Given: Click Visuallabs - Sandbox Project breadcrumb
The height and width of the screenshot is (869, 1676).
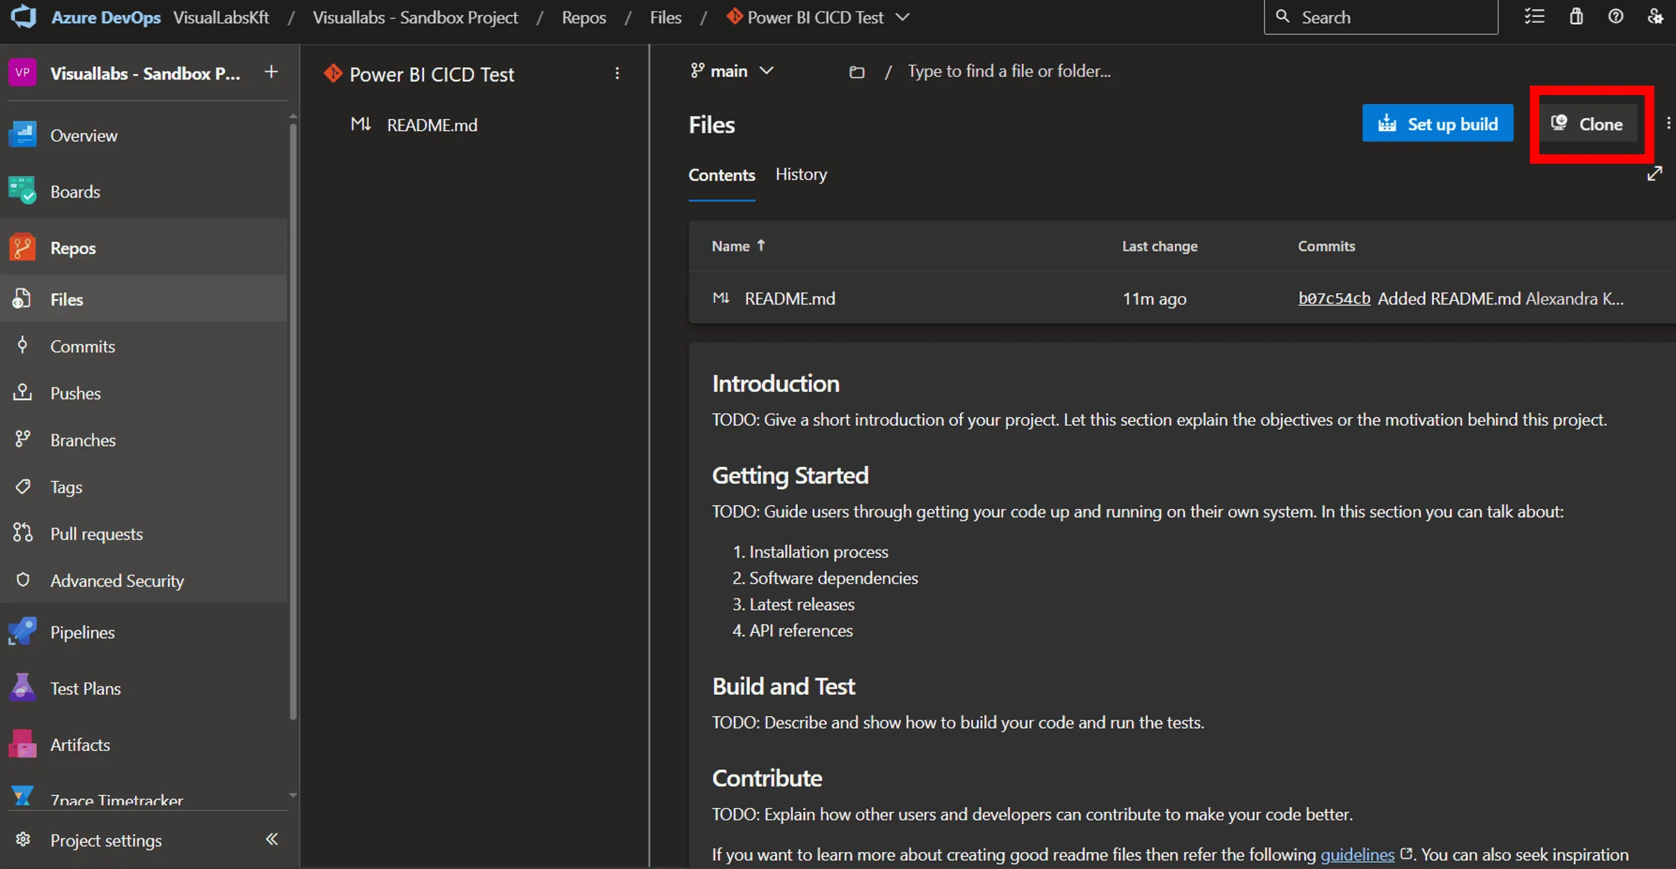Looking at the screenshot, I should point(415,17).
